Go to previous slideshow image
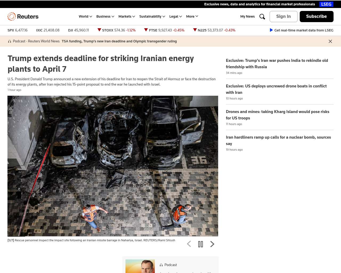Viewport: 341px width, 273px height. [189, 244]
